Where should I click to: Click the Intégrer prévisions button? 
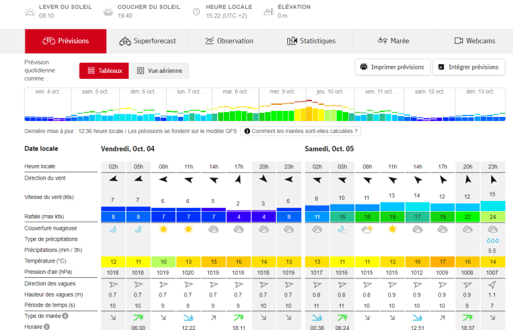pos(469,67)
